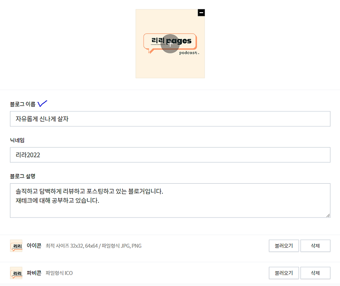Focus the 닉네임 field containing 리라2022
This screenshot has height=286, width=340.
170,155
